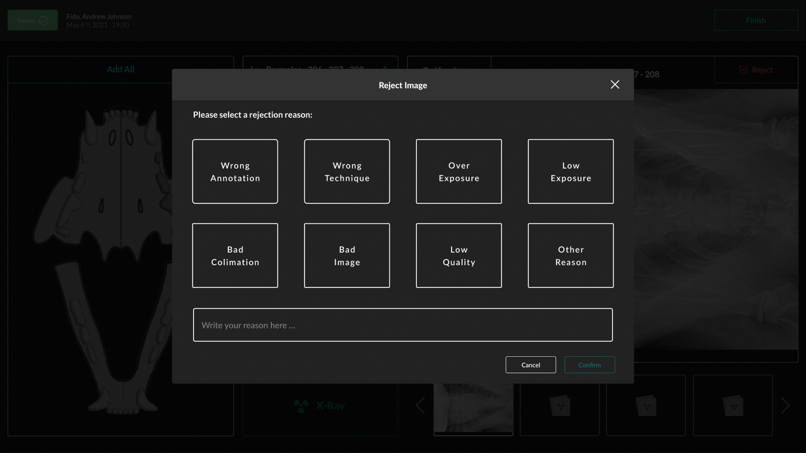
Task: Go to next thumbnail with right chevron
Action: (x=785, y=405)
